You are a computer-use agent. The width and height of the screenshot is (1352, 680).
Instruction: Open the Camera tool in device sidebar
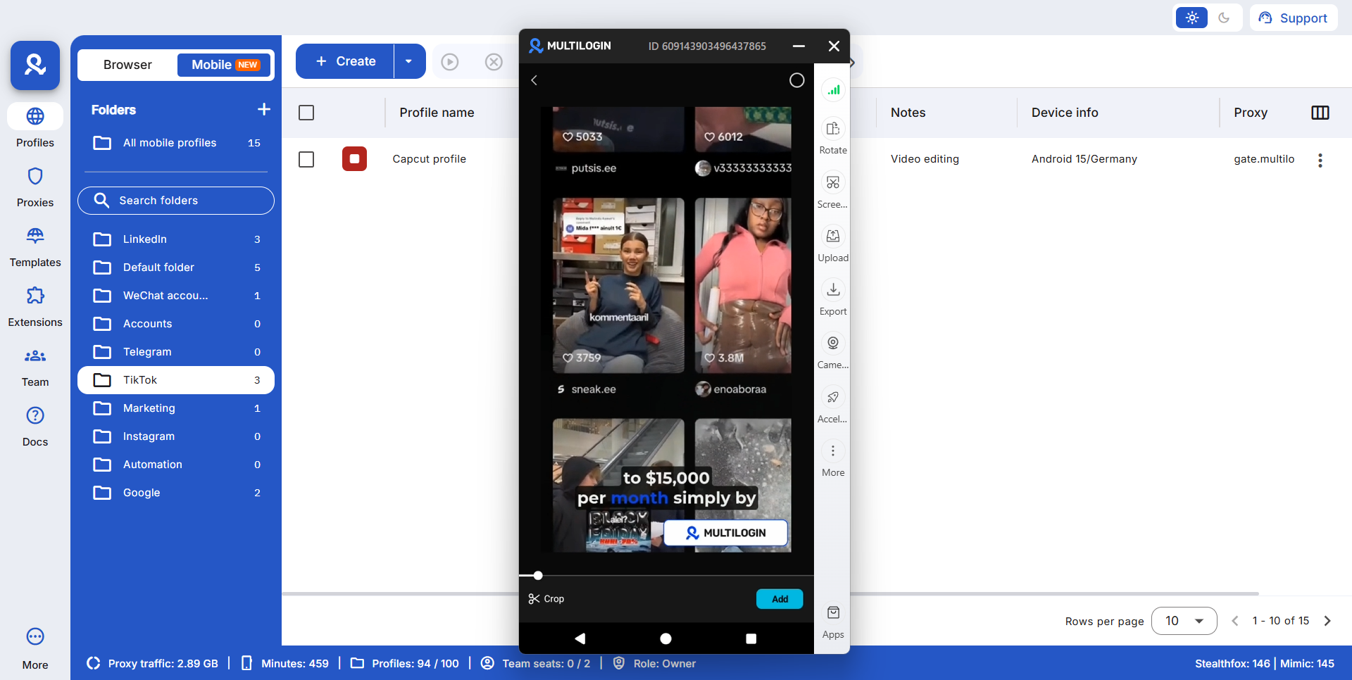[833, 344]
